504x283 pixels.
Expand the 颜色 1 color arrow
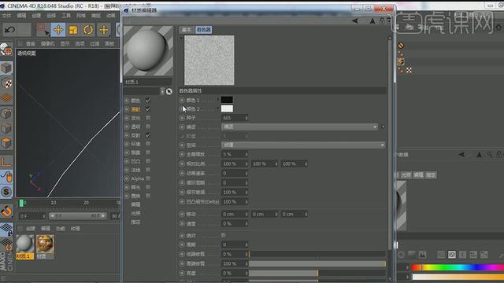click(218, 100)
